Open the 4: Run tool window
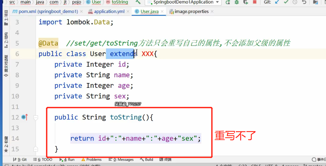This screenshot has height=166, width=326. [x=67, y=160]
